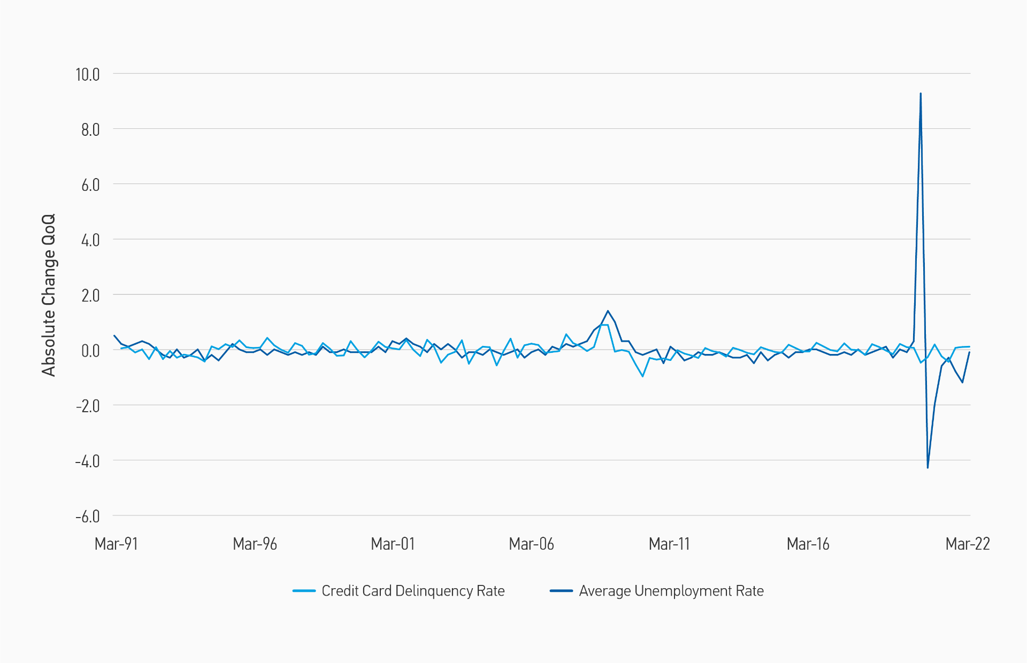Click the unemployment spike peak near 9
This screenshot has width=1027, height=663.
921,94
